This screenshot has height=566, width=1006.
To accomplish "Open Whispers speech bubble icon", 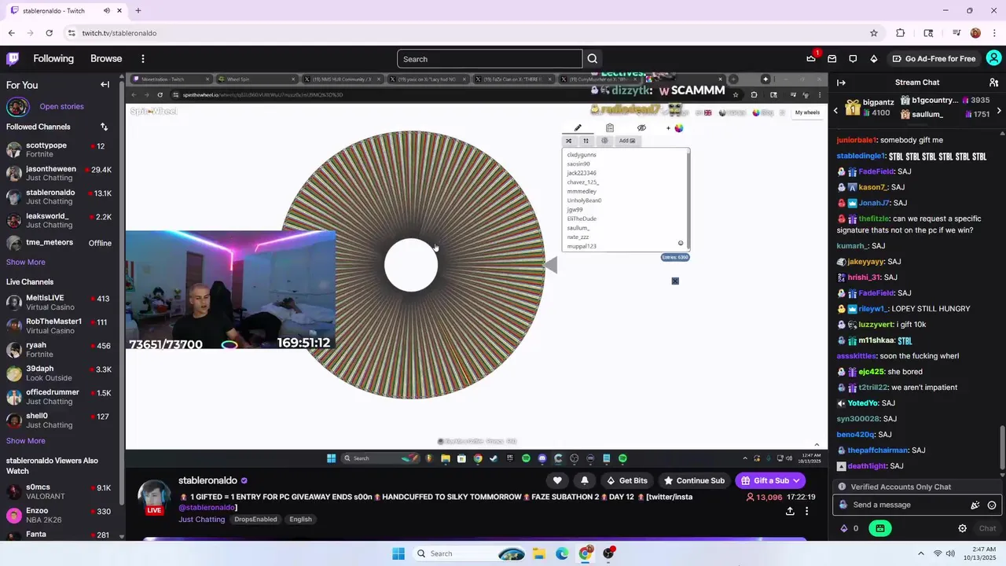I will click(x=853, y=58).
